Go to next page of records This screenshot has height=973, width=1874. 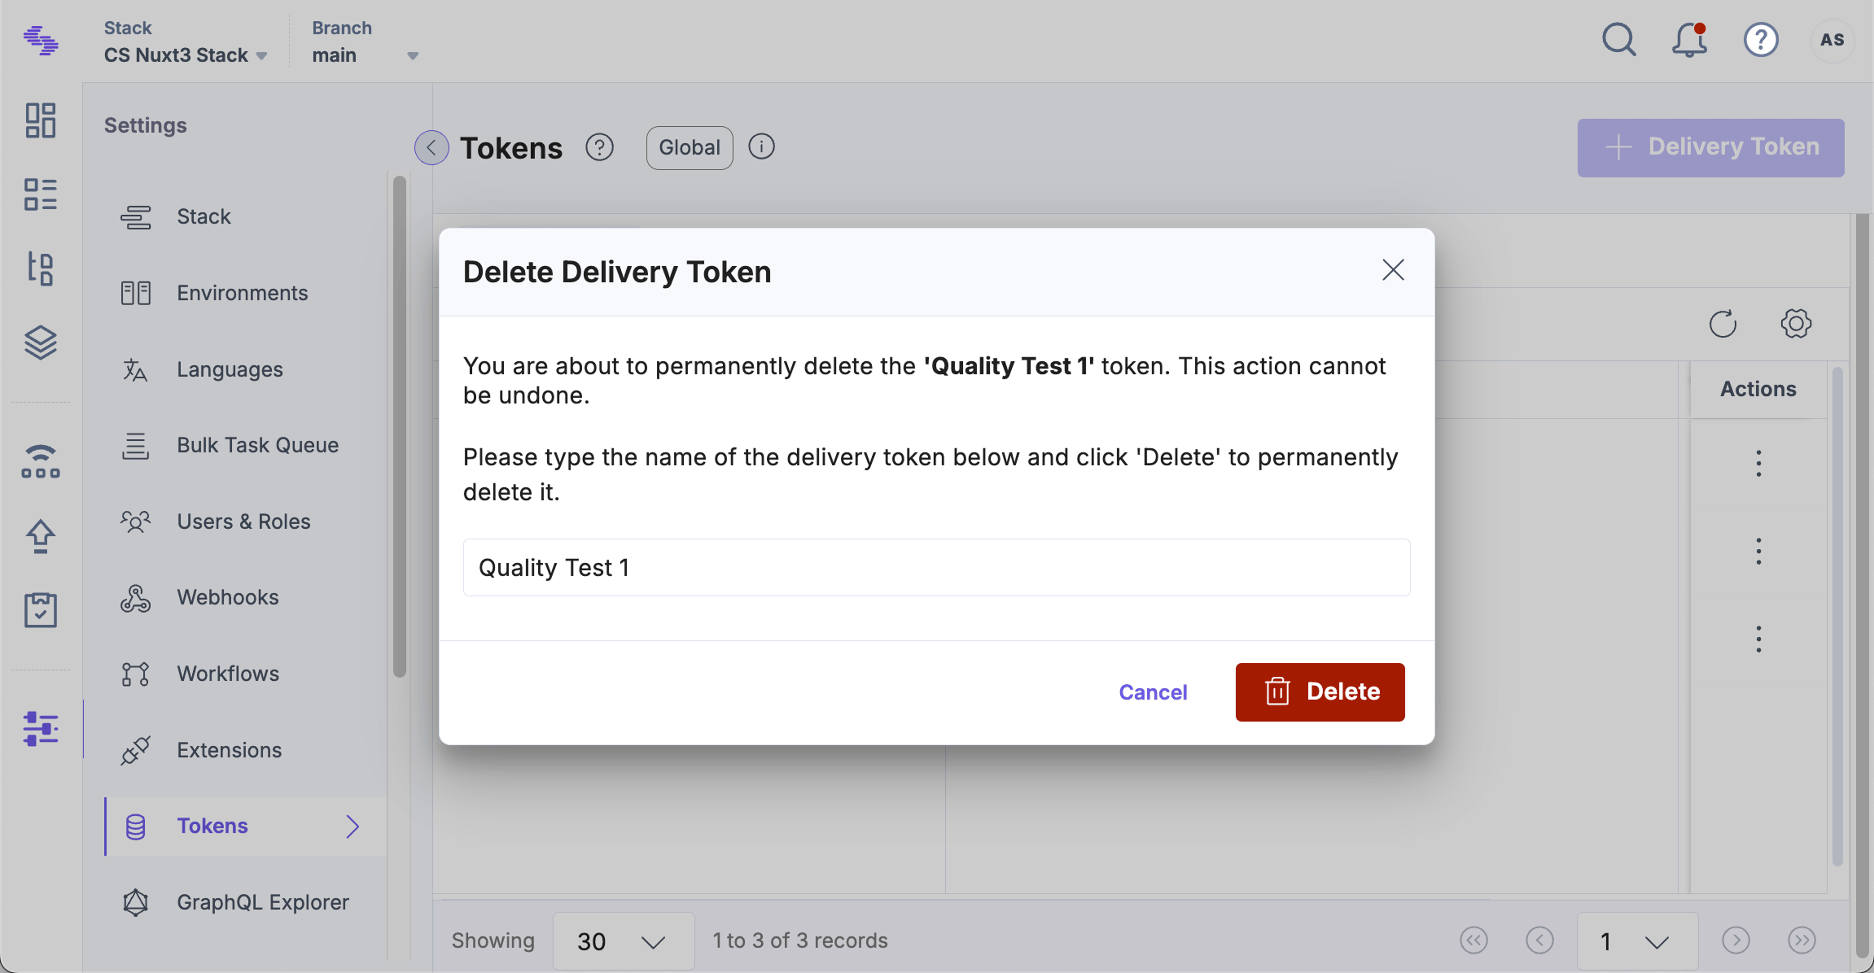tap(1736, 940)
